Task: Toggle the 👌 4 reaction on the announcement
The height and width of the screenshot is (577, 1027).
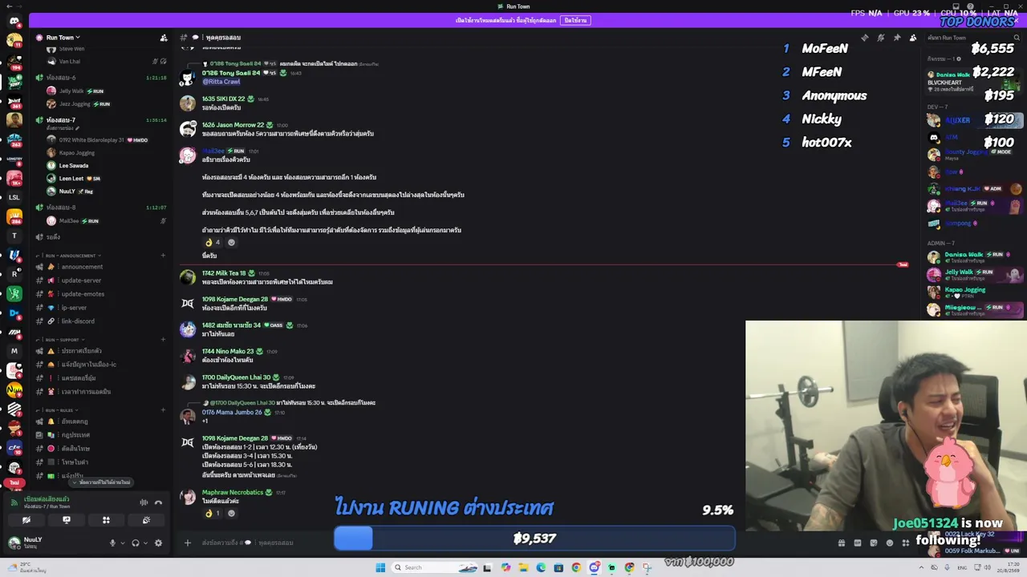Action: pyautogui.click(x=213, y=242)
